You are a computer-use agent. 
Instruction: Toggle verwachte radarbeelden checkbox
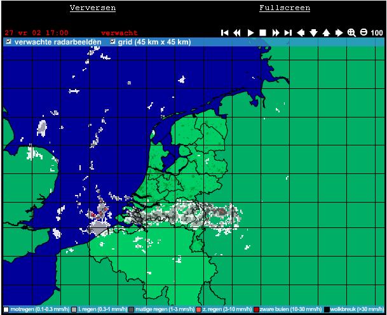coord(9,41)
